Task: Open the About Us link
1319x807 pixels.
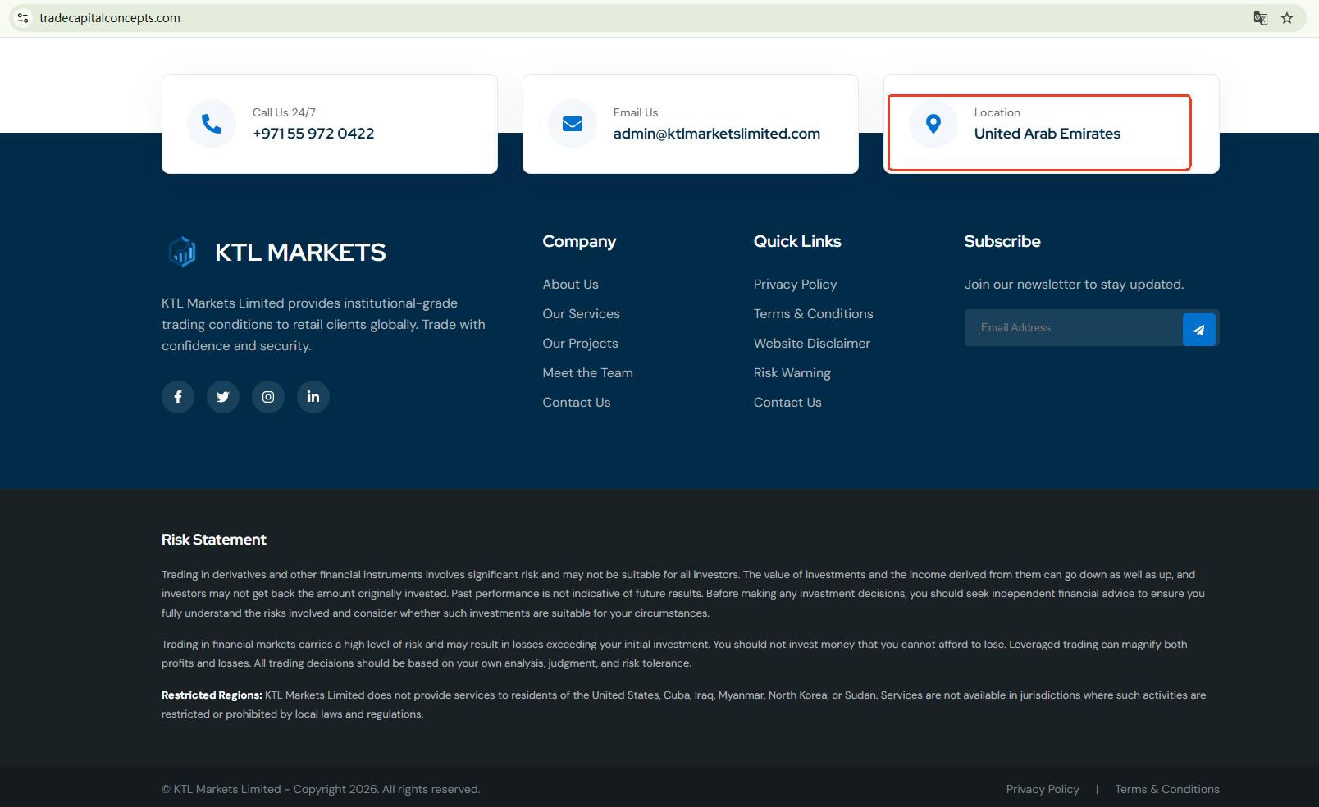Action: point(570,285)
